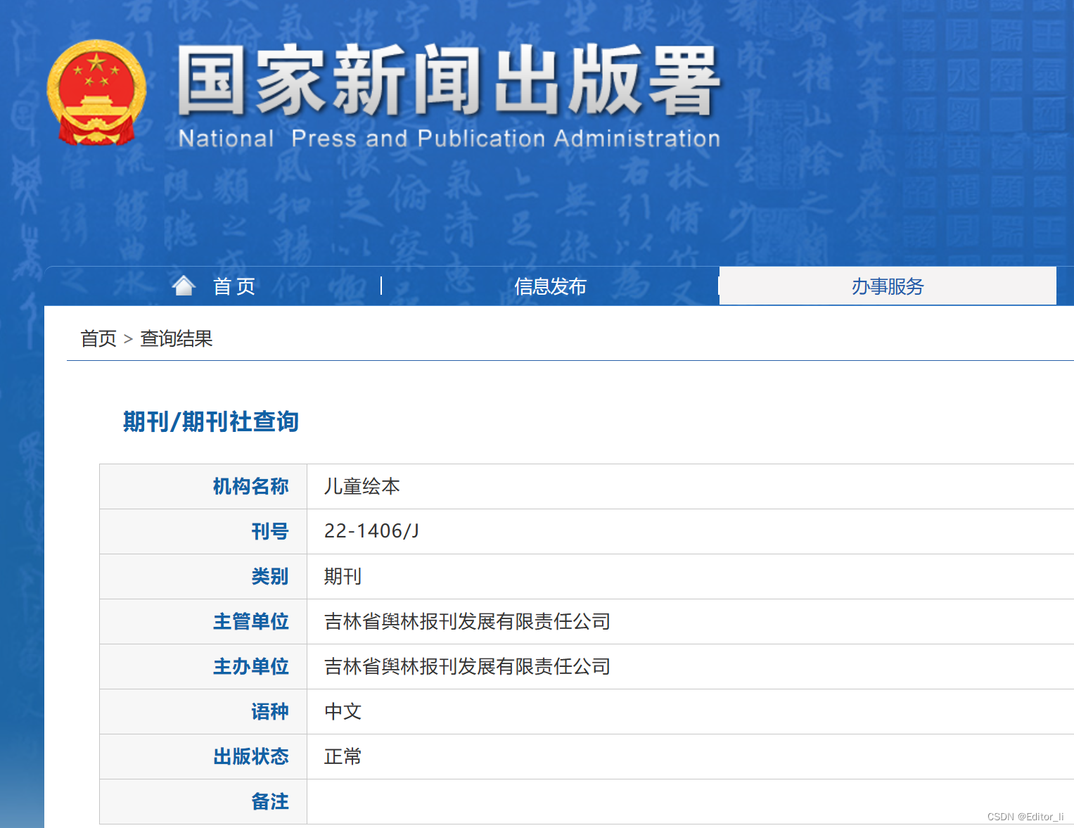
Task: Click the 查询结果 breadcrumb item
Action: pyautogui.click(x=177, y=339)
